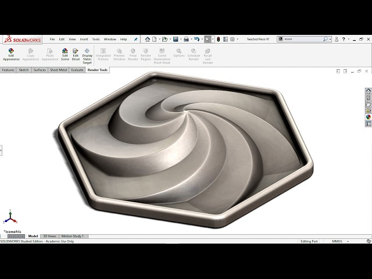Click the search commands input field
372x279 pixels.
pos(303,39)
